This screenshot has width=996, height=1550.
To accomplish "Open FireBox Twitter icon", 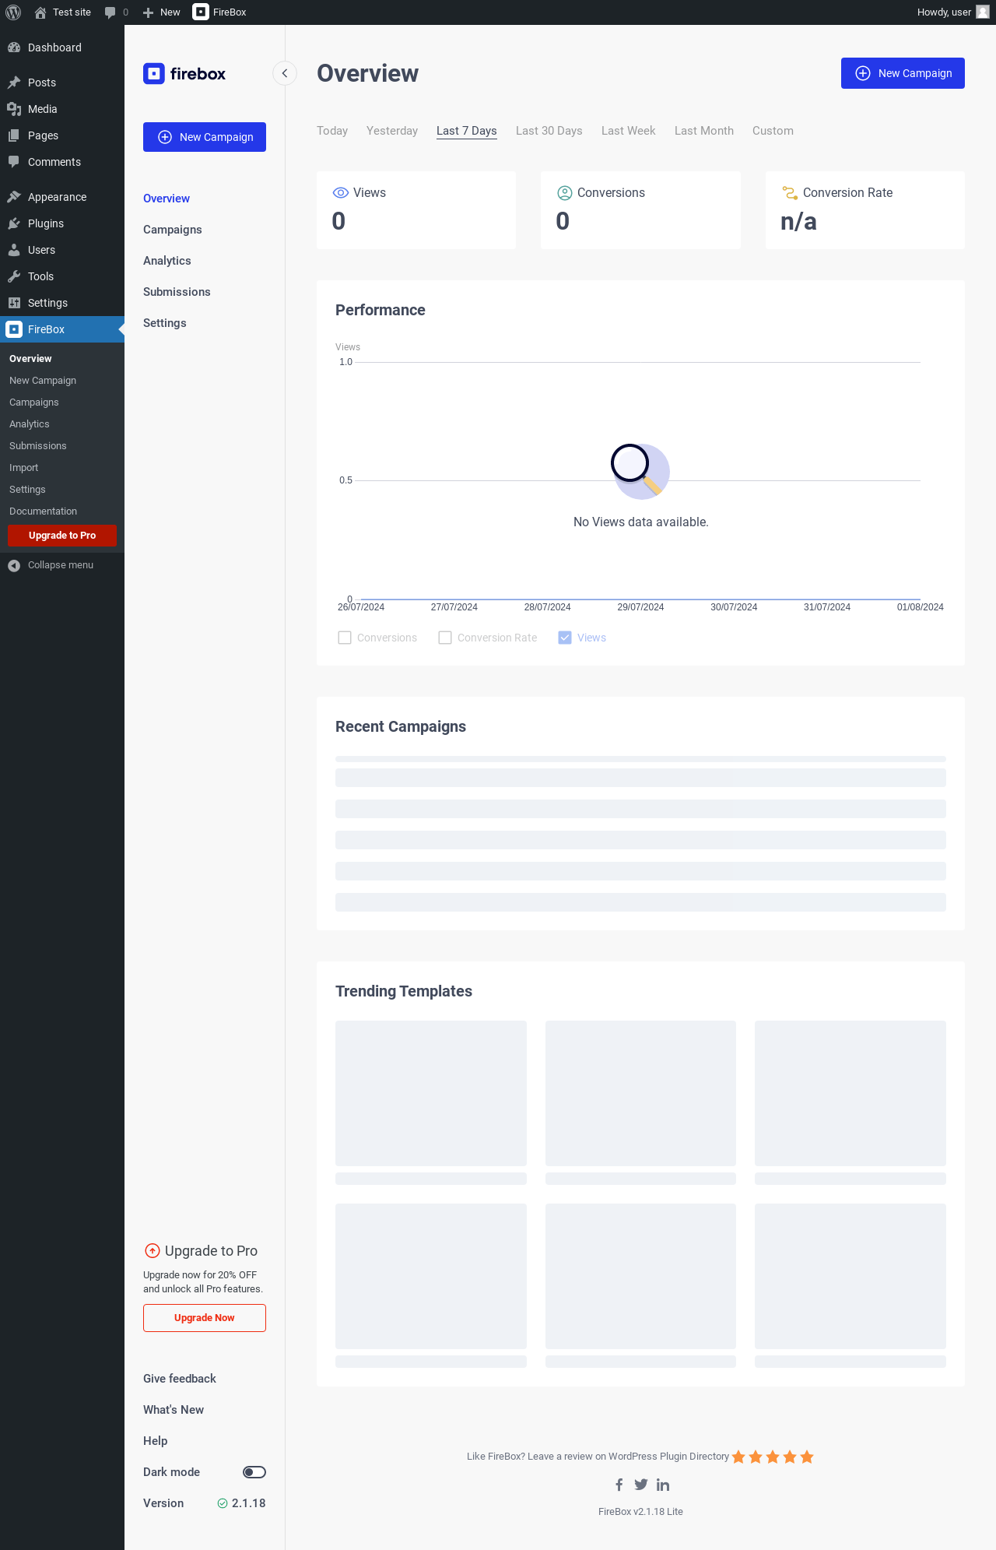I will coord(641,1485).
